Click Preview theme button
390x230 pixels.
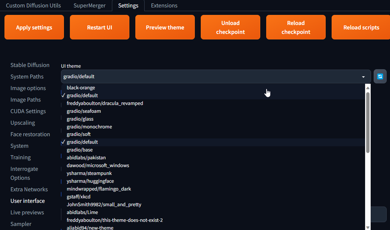[165, 27]
